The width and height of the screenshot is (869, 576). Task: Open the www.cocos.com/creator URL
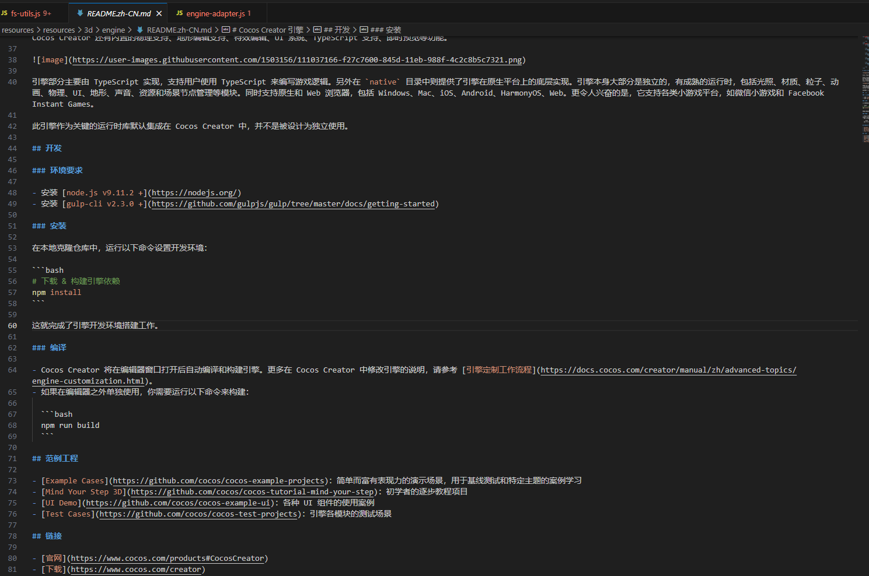click(x=136, y=570)
